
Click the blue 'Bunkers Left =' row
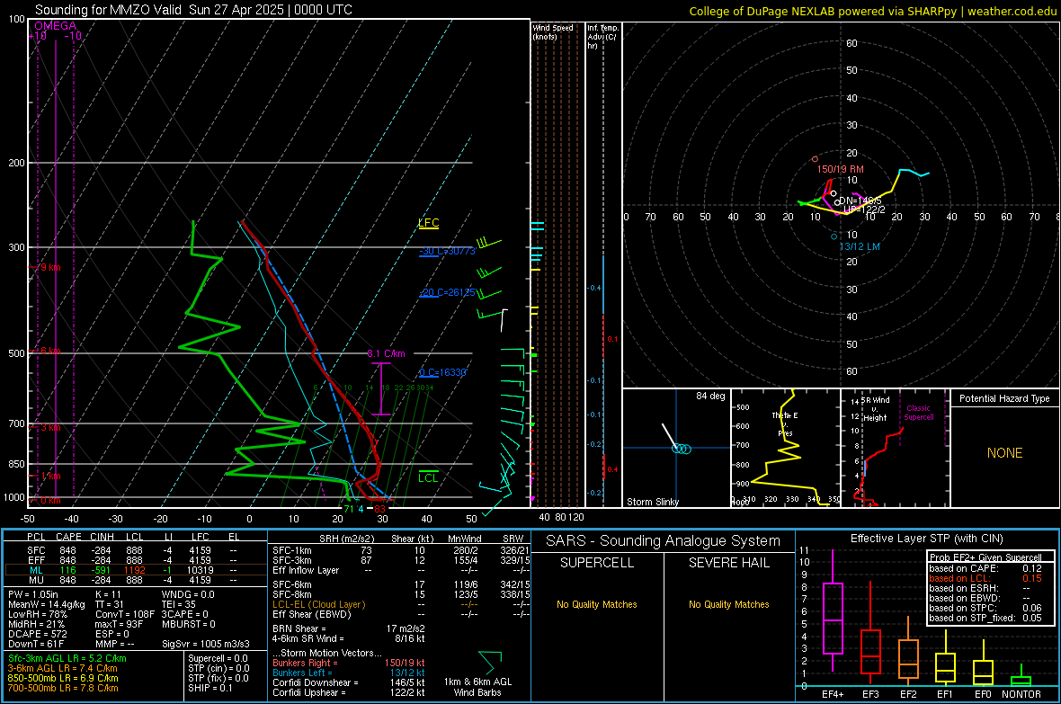coord(349,673)
